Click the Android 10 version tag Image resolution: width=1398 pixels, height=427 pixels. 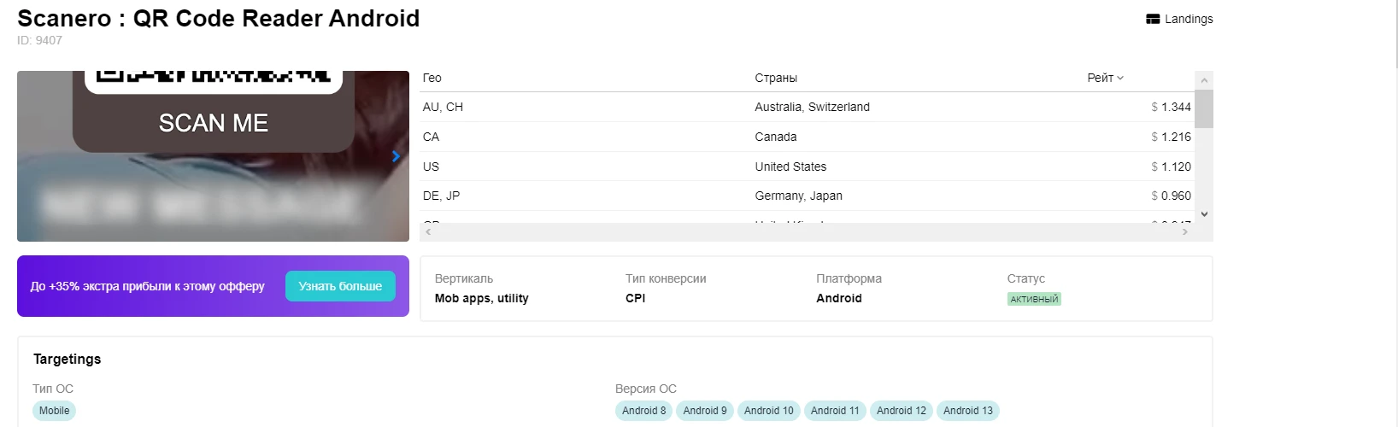click(768, 411)
